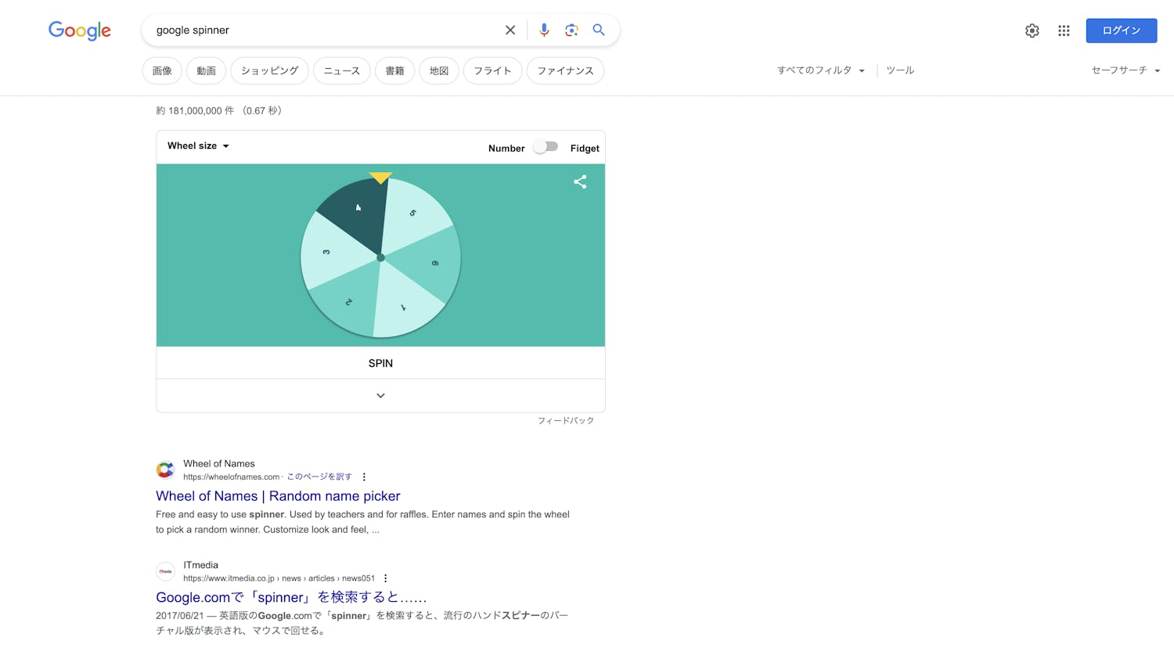Open the settings gear icon
1174x648 pixels.
[1032, 31]
